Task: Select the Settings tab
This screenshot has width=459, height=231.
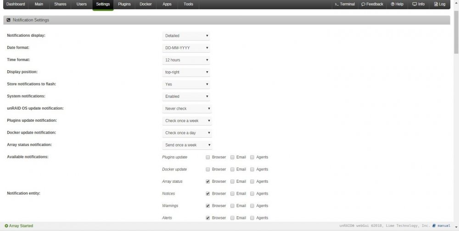Action: (x=103, y=4)
